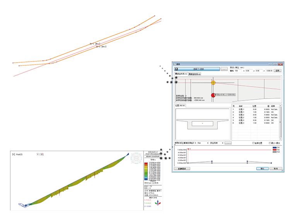294x223 pixels.
Task: Select the 位置 292.50 section tab
Action: click(180, 106)
